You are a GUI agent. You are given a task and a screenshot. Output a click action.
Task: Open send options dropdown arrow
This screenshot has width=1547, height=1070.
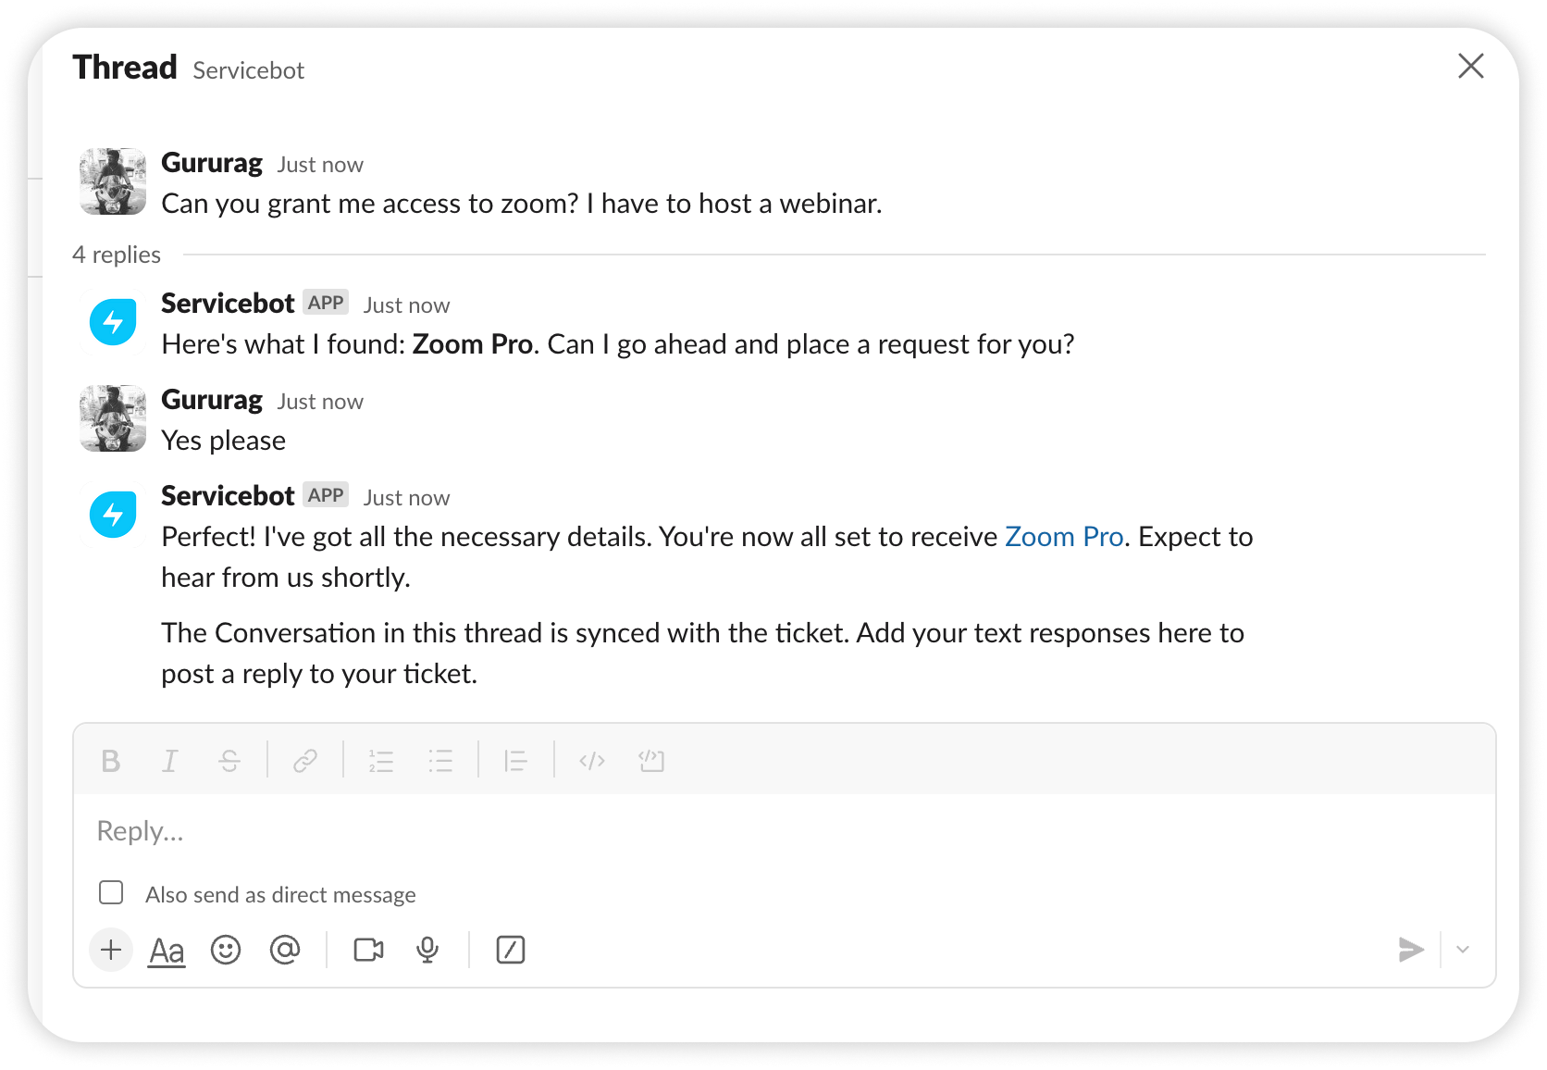coord(1463,950)
